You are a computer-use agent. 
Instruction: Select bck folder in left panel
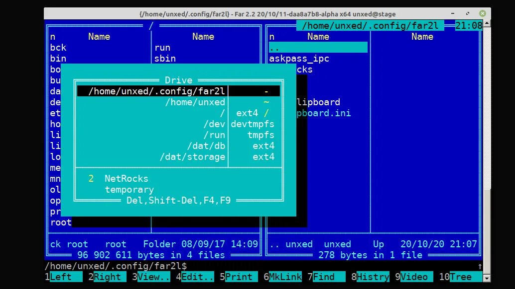[x=58, y=48]
